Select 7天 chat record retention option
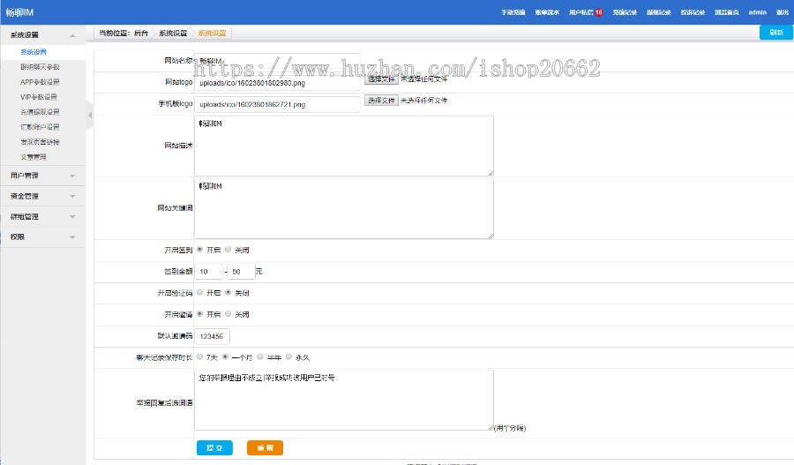Screen dimensions: 794x465 (199, 357)
